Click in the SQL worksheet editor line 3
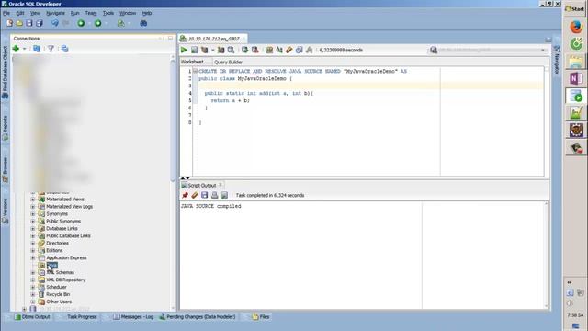The image size is (588, 331). tap(370, 86)
